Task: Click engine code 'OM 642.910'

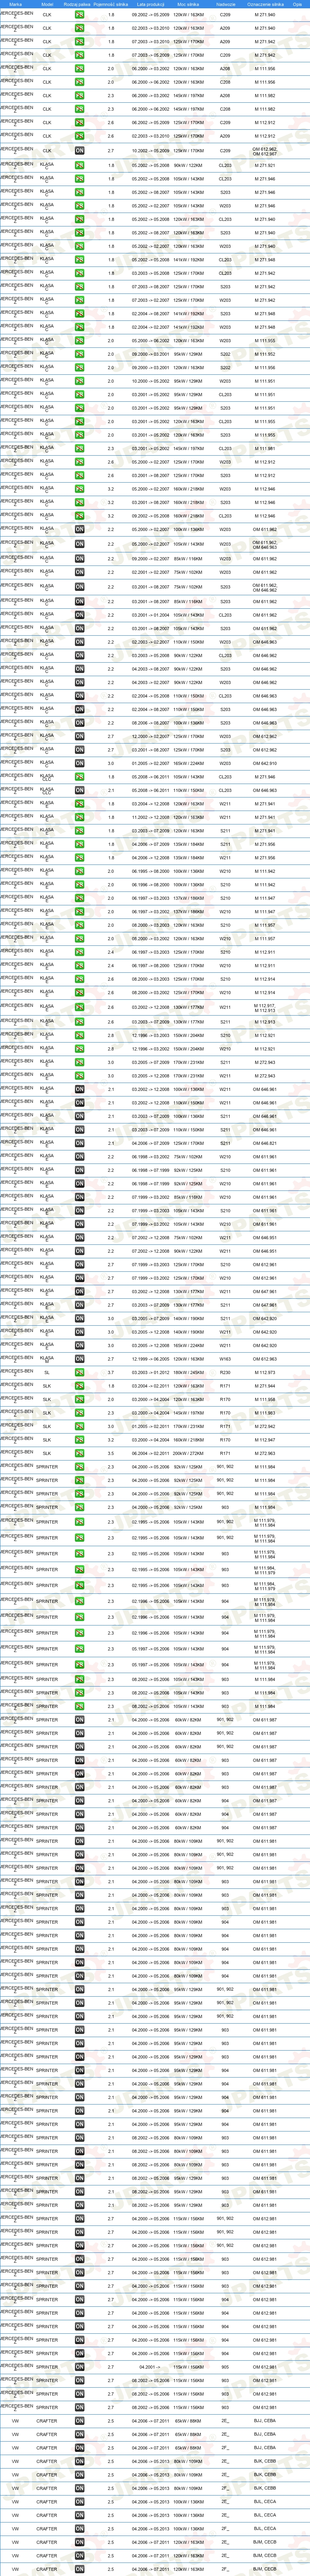Action: tap(265, 763)
